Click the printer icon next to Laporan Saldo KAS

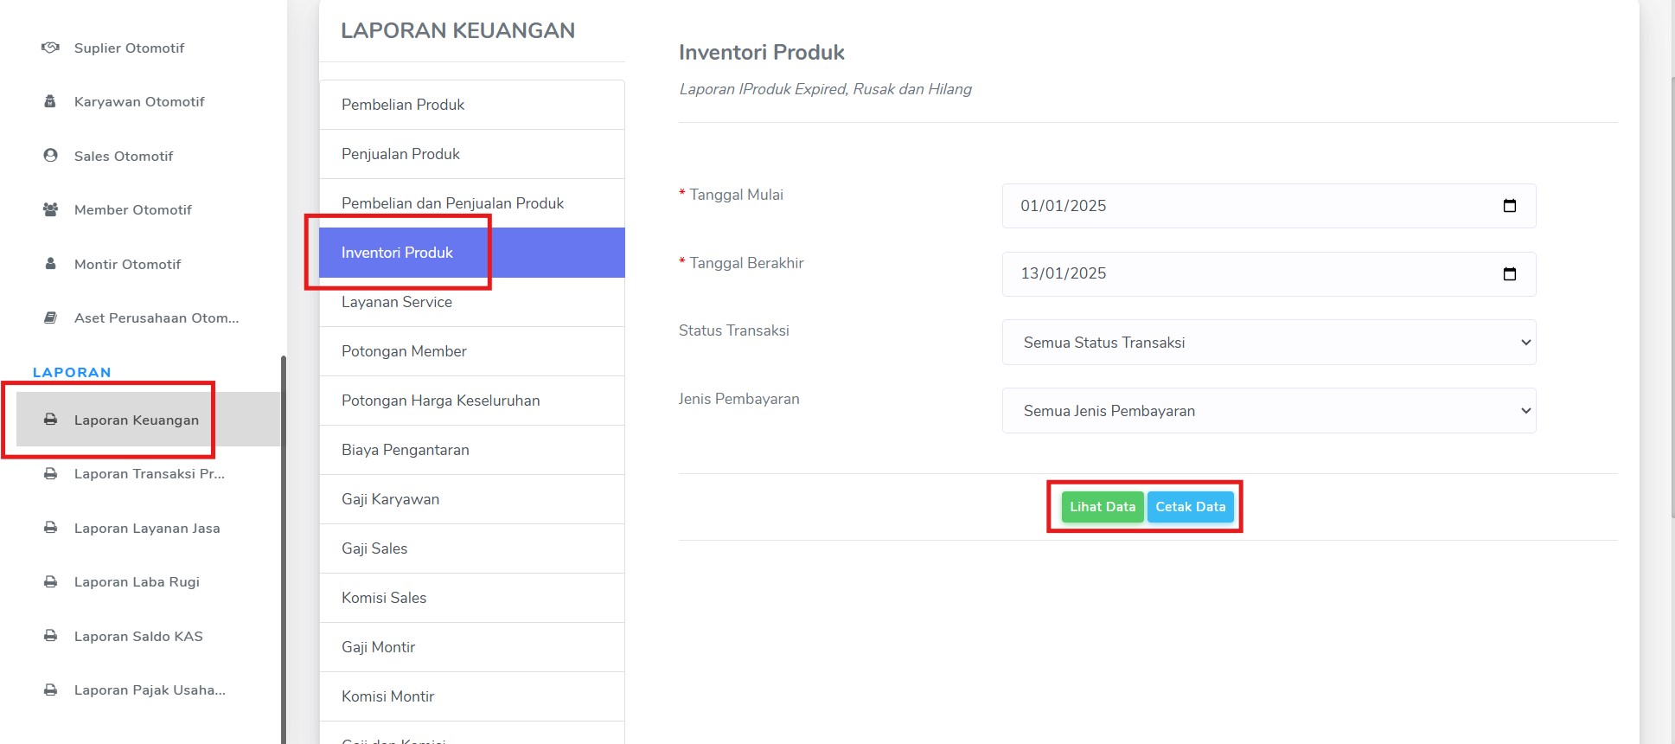click(50, 636)
